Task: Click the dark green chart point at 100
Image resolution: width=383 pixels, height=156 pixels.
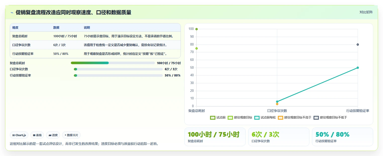Action: (196, 29)
